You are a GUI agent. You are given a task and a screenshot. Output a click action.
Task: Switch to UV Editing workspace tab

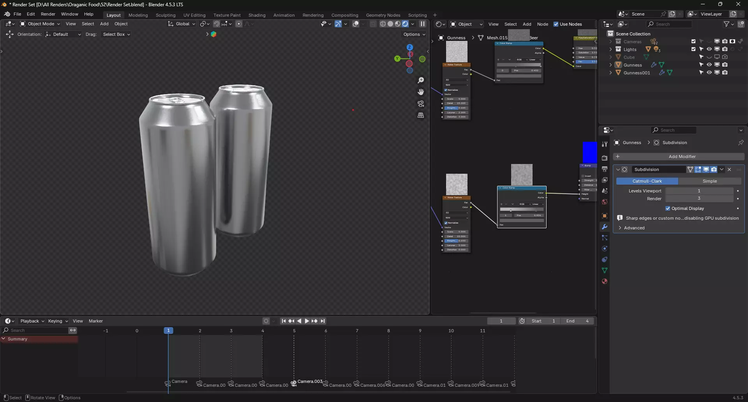(x=194, y=15)
